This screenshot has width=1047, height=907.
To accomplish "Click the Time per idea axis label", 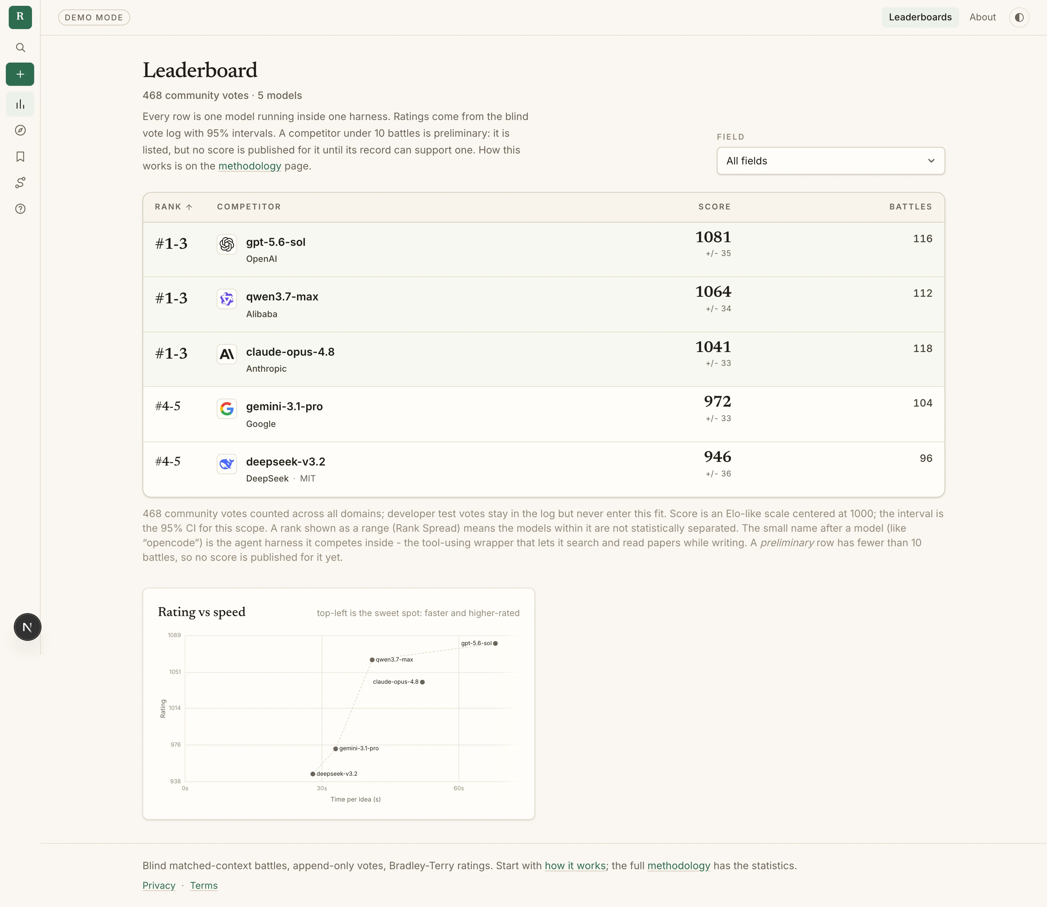I will tap(356, 799).
